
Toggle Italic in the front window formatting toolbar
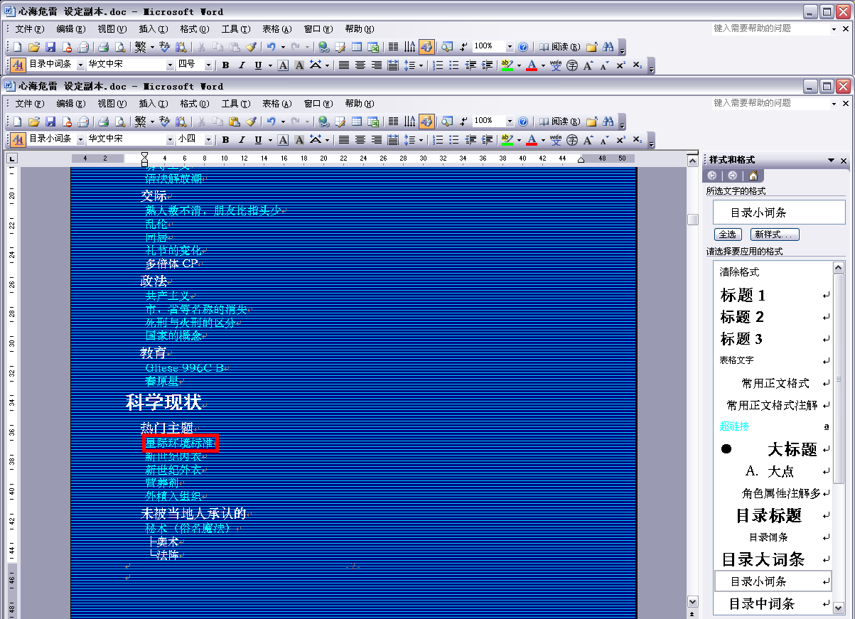[x=242, y=140]
